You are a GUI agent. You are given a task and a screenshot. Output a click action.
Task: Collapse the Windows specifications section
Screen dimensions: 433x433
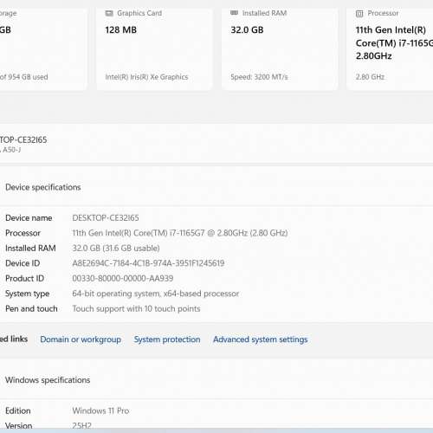coord(216,380)
